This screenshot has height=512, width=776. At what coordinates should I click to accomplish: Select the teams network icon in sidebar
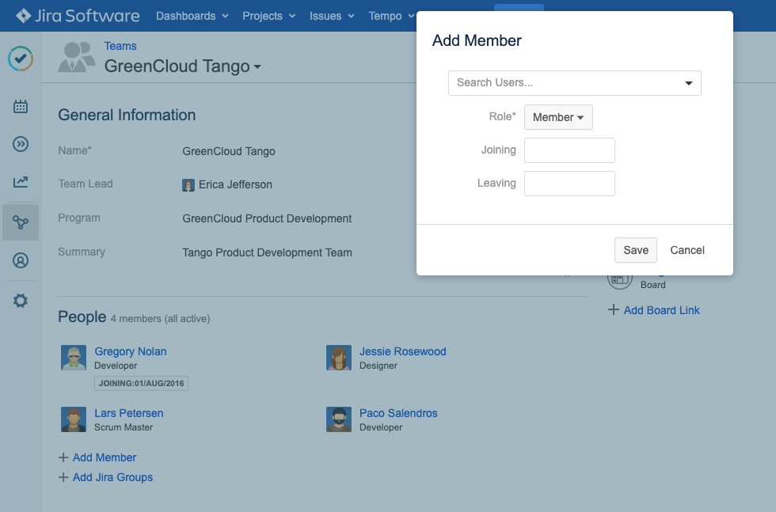tap(21, 222)
